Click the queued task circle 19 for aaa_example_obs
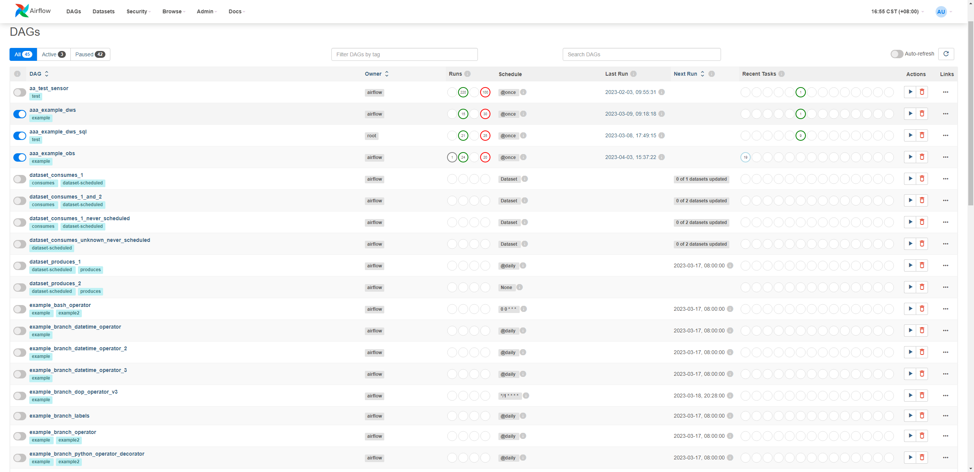This screenshot has width=974, height=472. tap(745, 157)
